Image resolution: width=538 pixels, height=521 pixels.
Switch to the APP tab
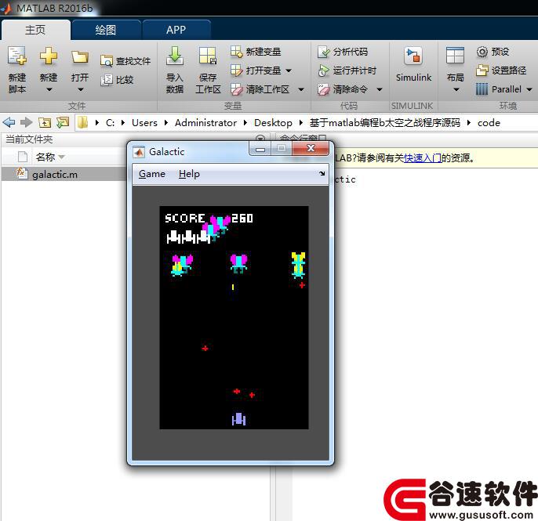point(176,30)
